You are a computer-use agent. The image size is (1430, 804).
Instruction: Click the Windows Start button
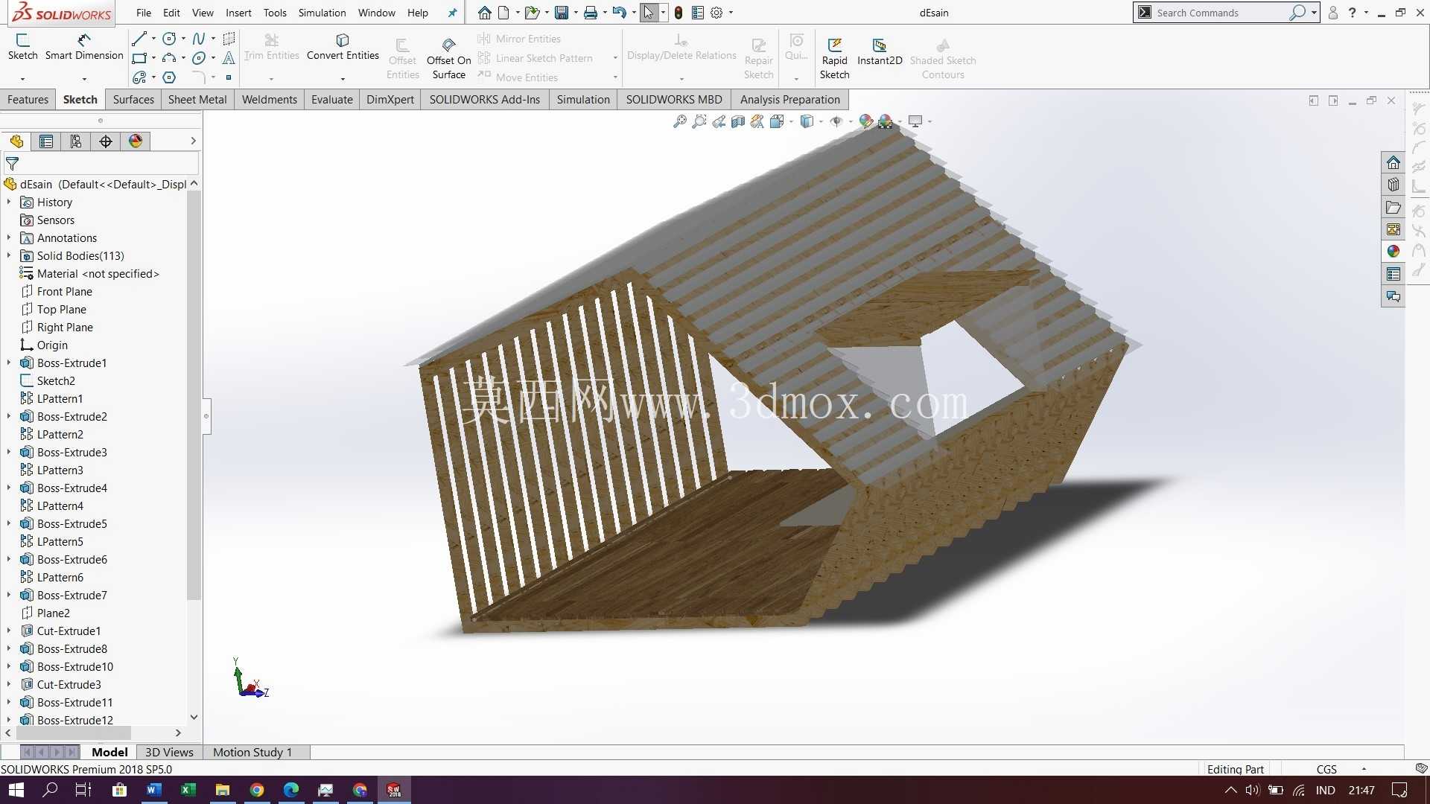[x=16, y=790]
